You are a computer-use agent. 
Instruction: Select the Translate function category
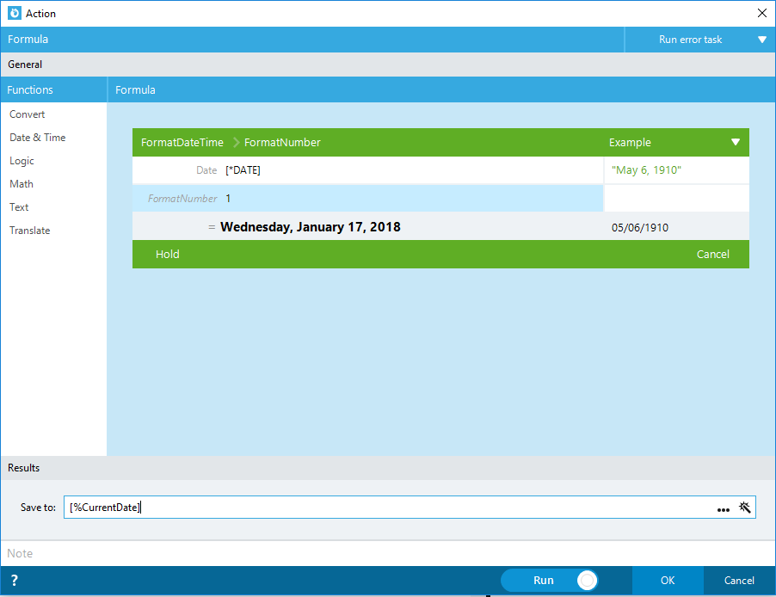point(30,231)
